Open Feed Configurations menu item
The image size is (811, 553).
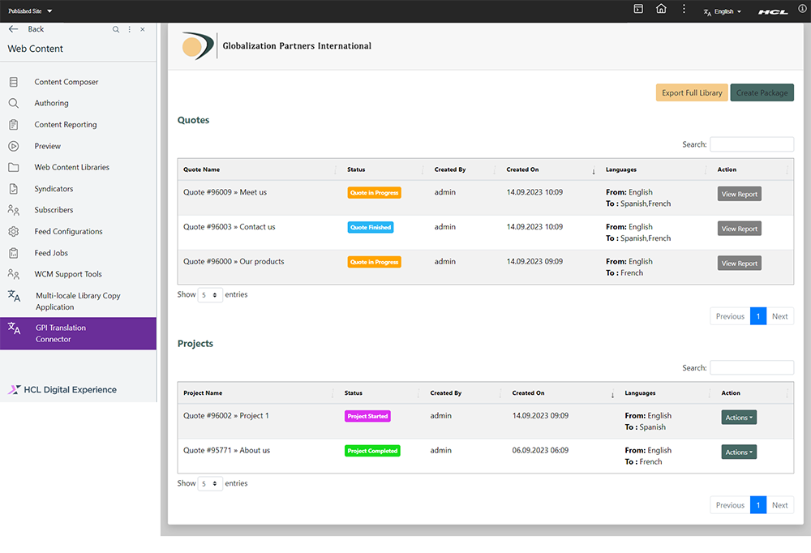[68, 231]
